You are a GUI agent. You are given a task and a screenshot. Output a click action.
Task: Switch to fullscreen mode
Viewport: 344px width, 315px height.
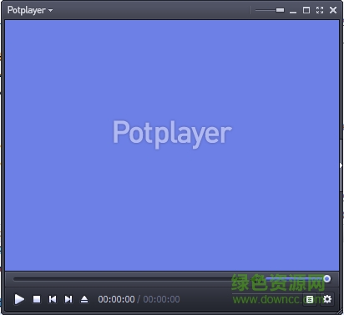point(320,10)
